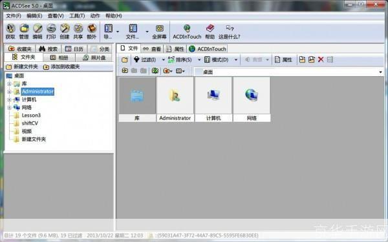Open dropdown arrow next to 文件... icon

147,32
